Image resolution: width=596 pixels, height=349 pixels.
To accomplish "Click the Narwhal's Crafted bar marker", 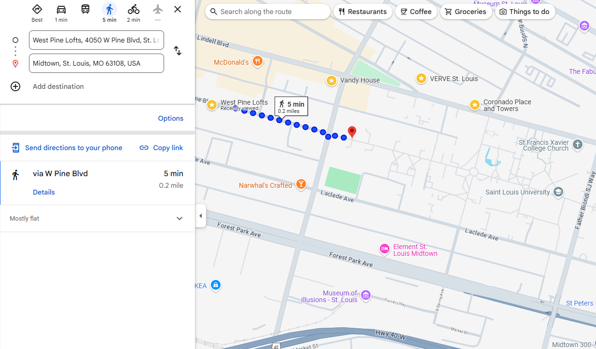I will point(301,184).
